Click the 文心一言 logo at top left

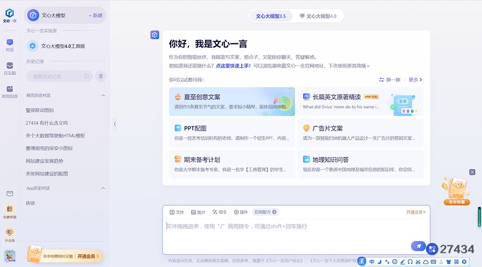9,15
